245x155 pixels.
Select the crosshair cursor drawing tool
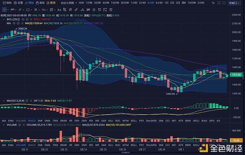coord(4,10)
